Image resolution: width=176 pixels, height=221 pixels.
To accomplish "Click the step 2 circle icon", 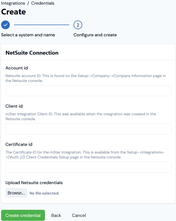I will pyautogui.click(x=78, y=25).
